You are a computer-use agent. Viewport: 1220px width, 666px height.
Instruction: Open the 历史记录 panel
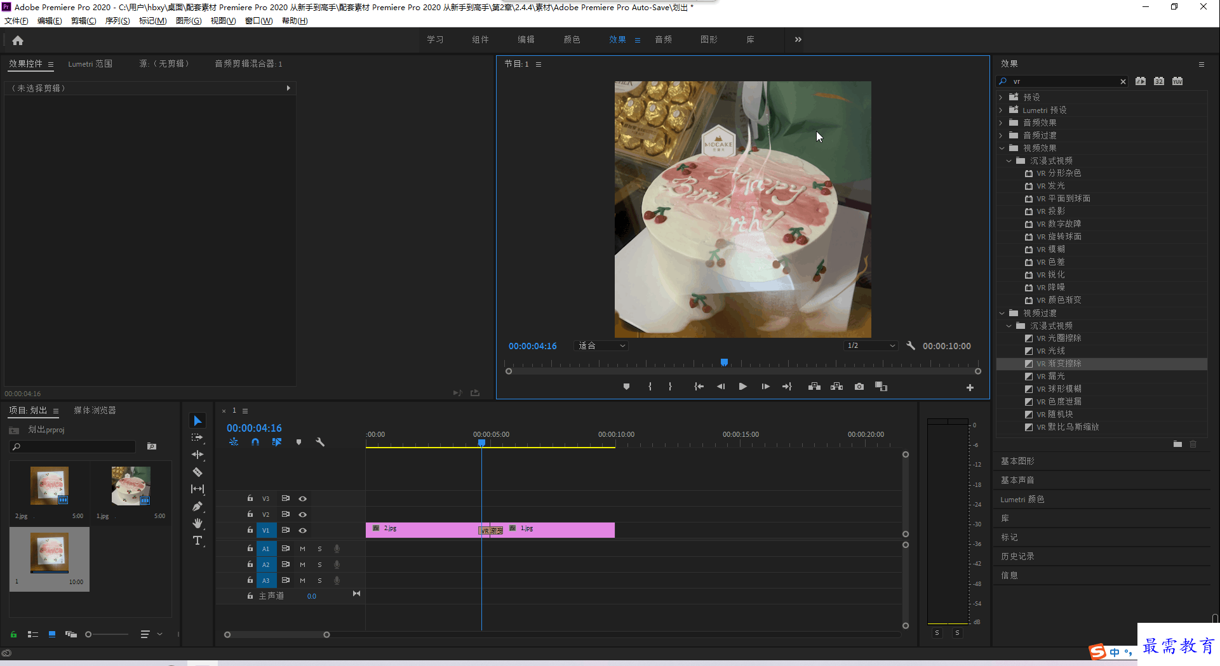point(1017,556)
